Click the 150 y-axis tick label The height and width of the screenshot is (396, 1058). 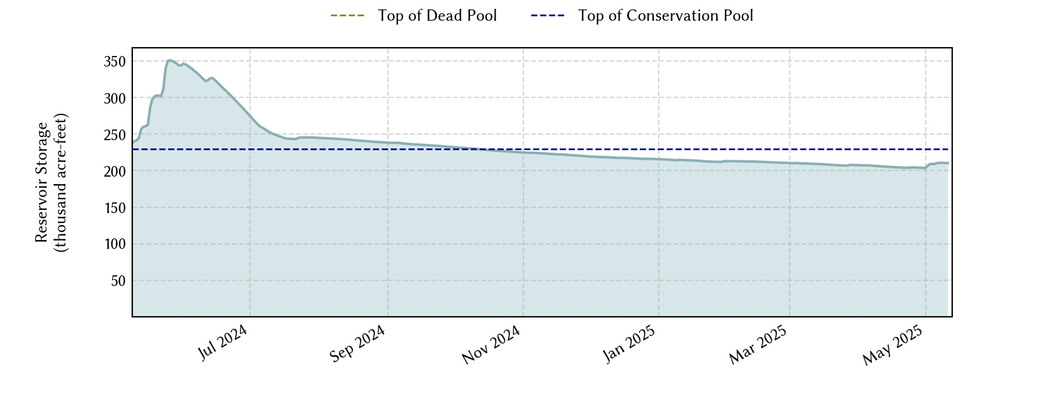point(115,207)
